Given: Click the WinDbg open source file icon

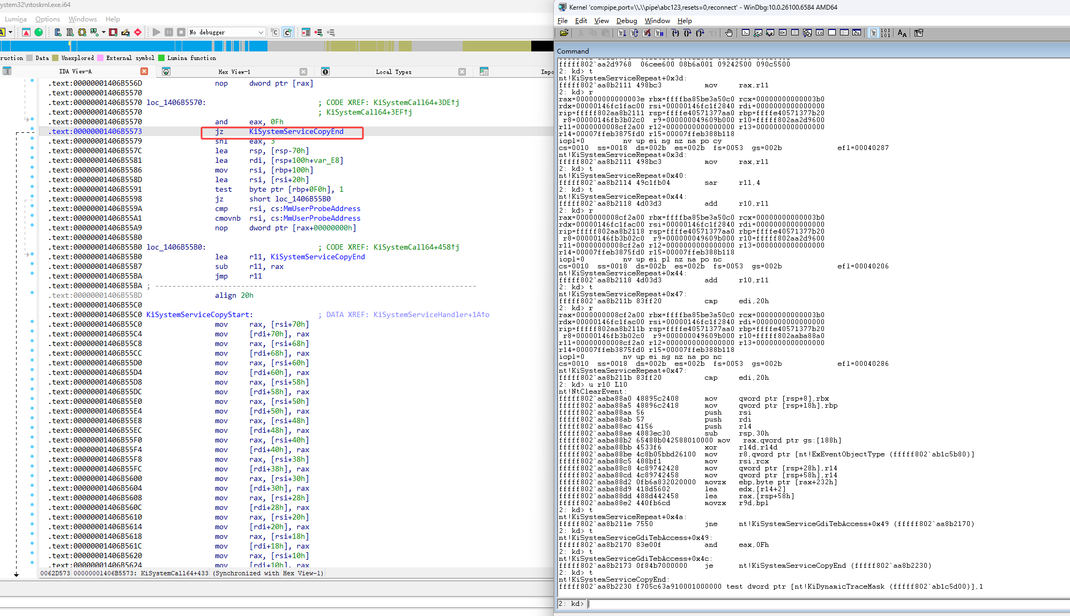Looking at the screenshot, I should (564, 33).
